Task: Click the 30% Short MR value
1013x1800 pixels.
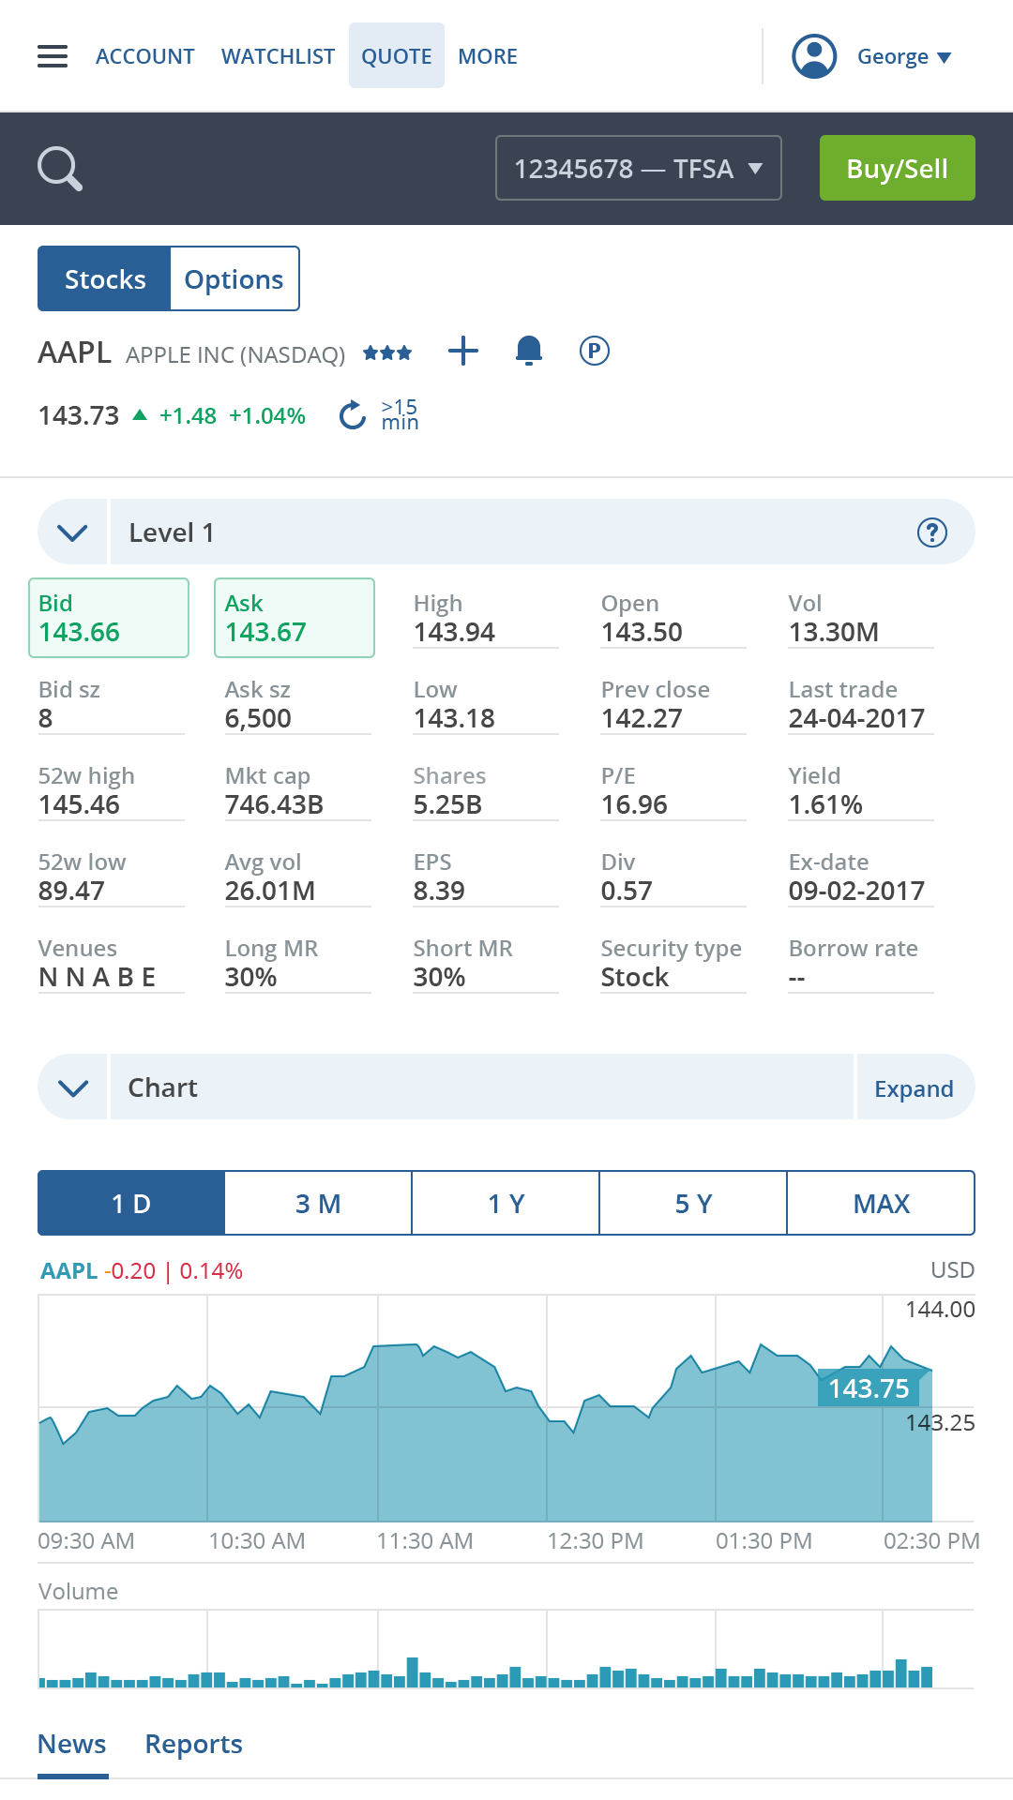Action: [439, 977]
